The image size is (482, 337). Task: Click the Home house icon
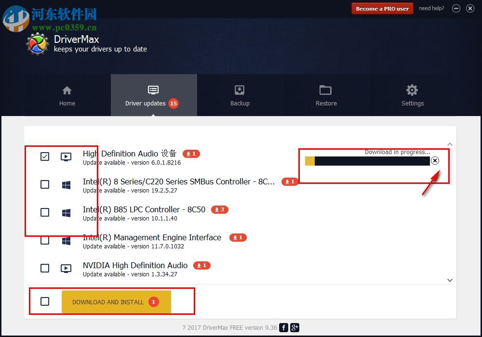coord(67,91)
